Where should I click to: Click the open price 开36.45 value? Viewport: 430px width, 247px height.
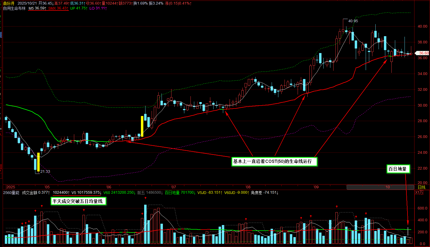tap(46, 3)
